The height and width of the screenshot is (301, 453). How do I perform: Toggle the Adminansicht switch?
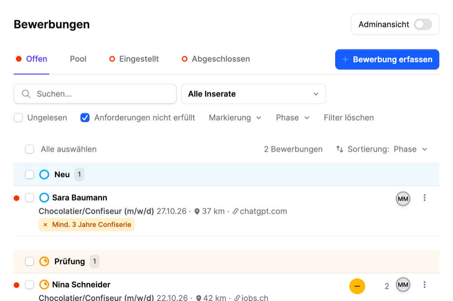point(423,24)
